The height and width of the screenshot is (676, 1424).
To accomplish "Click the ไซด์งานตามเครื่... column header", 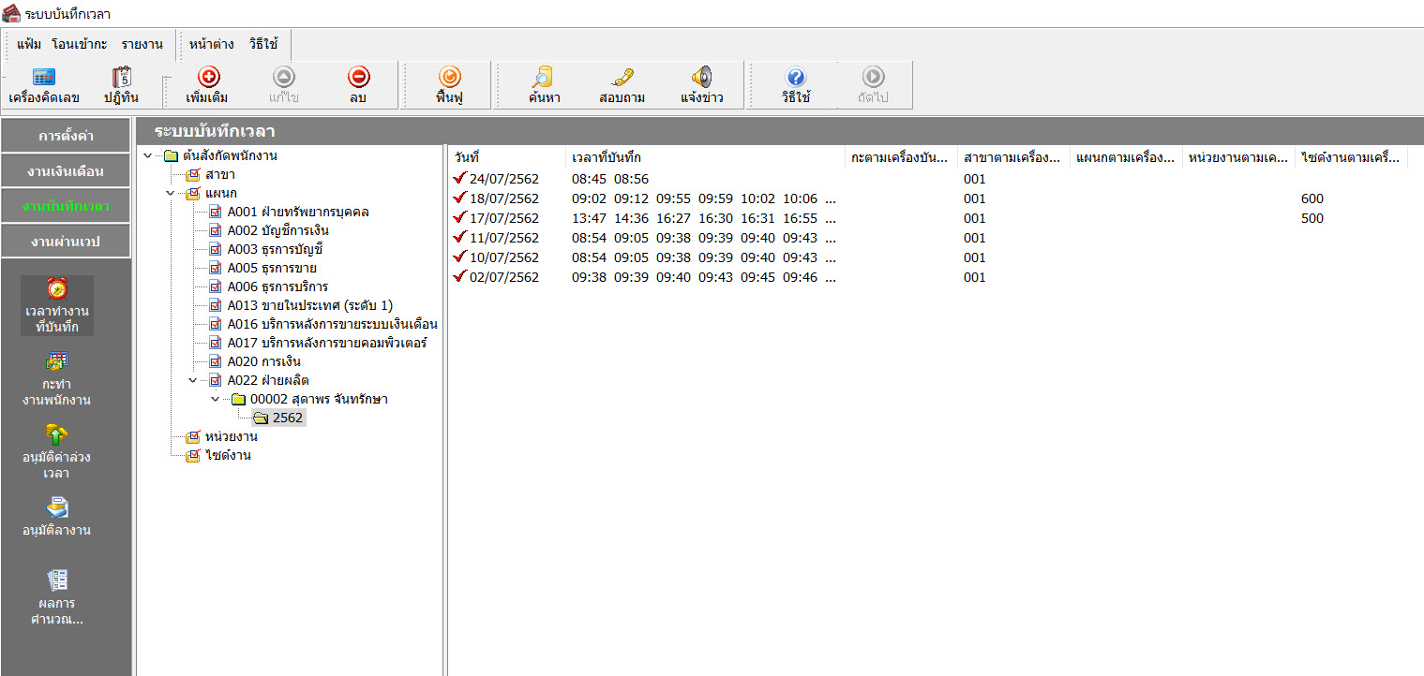I will pyautogui.click(x=1351, y=157).
